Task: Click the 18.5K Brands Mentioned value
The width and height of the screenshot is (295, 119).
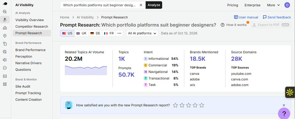Action: click(198, 59)
